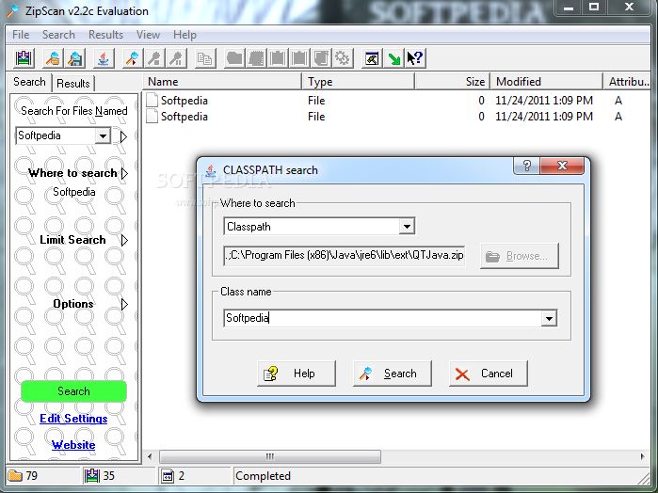This screenshot has height=493, width=658.
Task: Click the classpath directory path field
Action: (x=345, y=256)
